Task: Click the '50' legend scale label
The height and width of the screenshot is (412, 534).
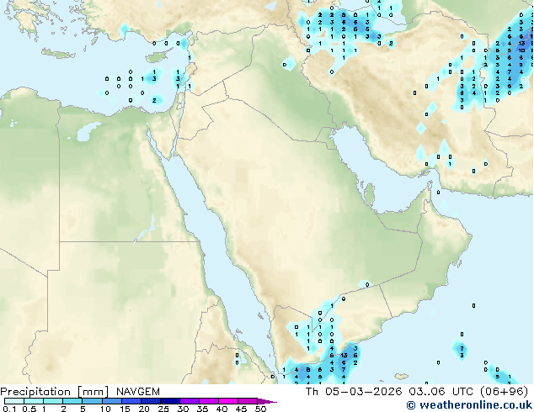Action: coord(260,409)
